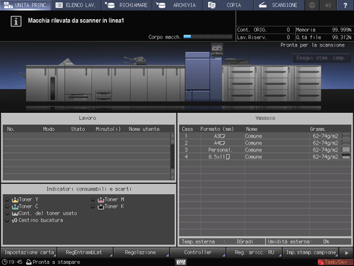Open the SCANSIONE tab

tap(279, 5)
